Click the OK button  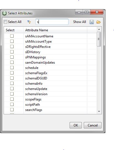click(76, 125)
